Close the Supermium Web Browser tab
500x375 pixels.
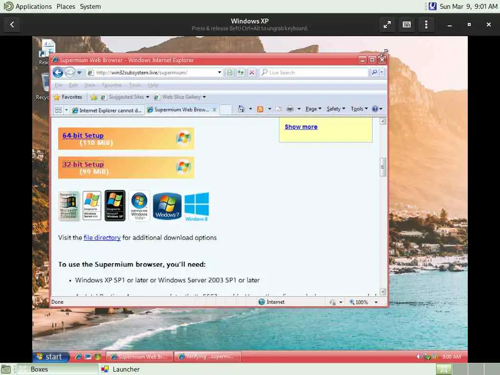click(x=214, y=110)
